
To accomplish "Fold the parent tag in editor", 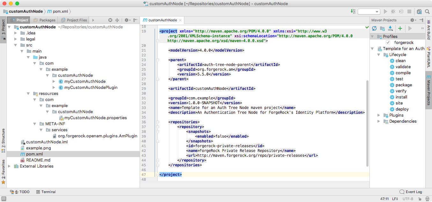I will (x=157, y=60).
